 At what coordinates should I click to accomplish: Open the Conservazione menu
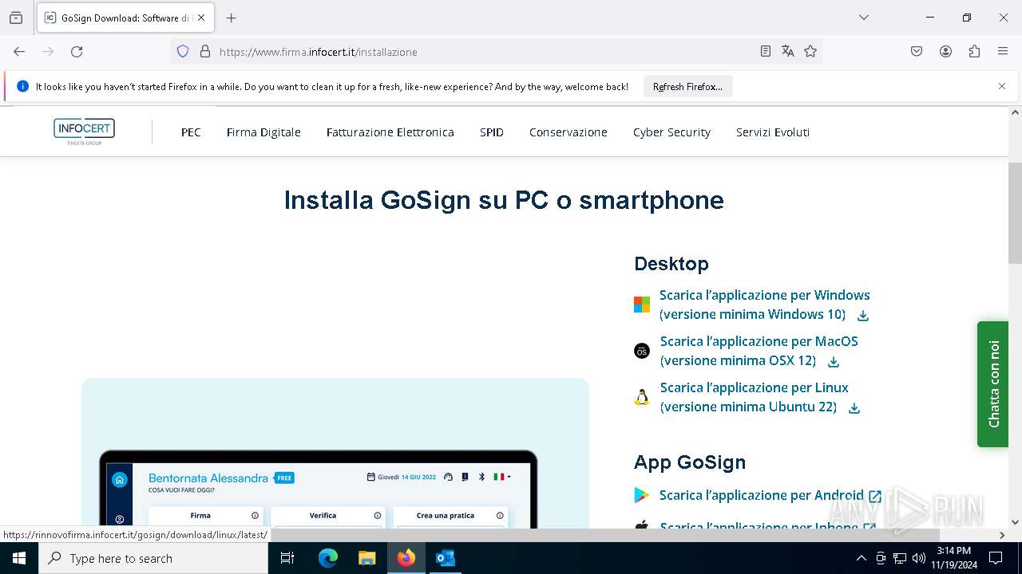568,132
